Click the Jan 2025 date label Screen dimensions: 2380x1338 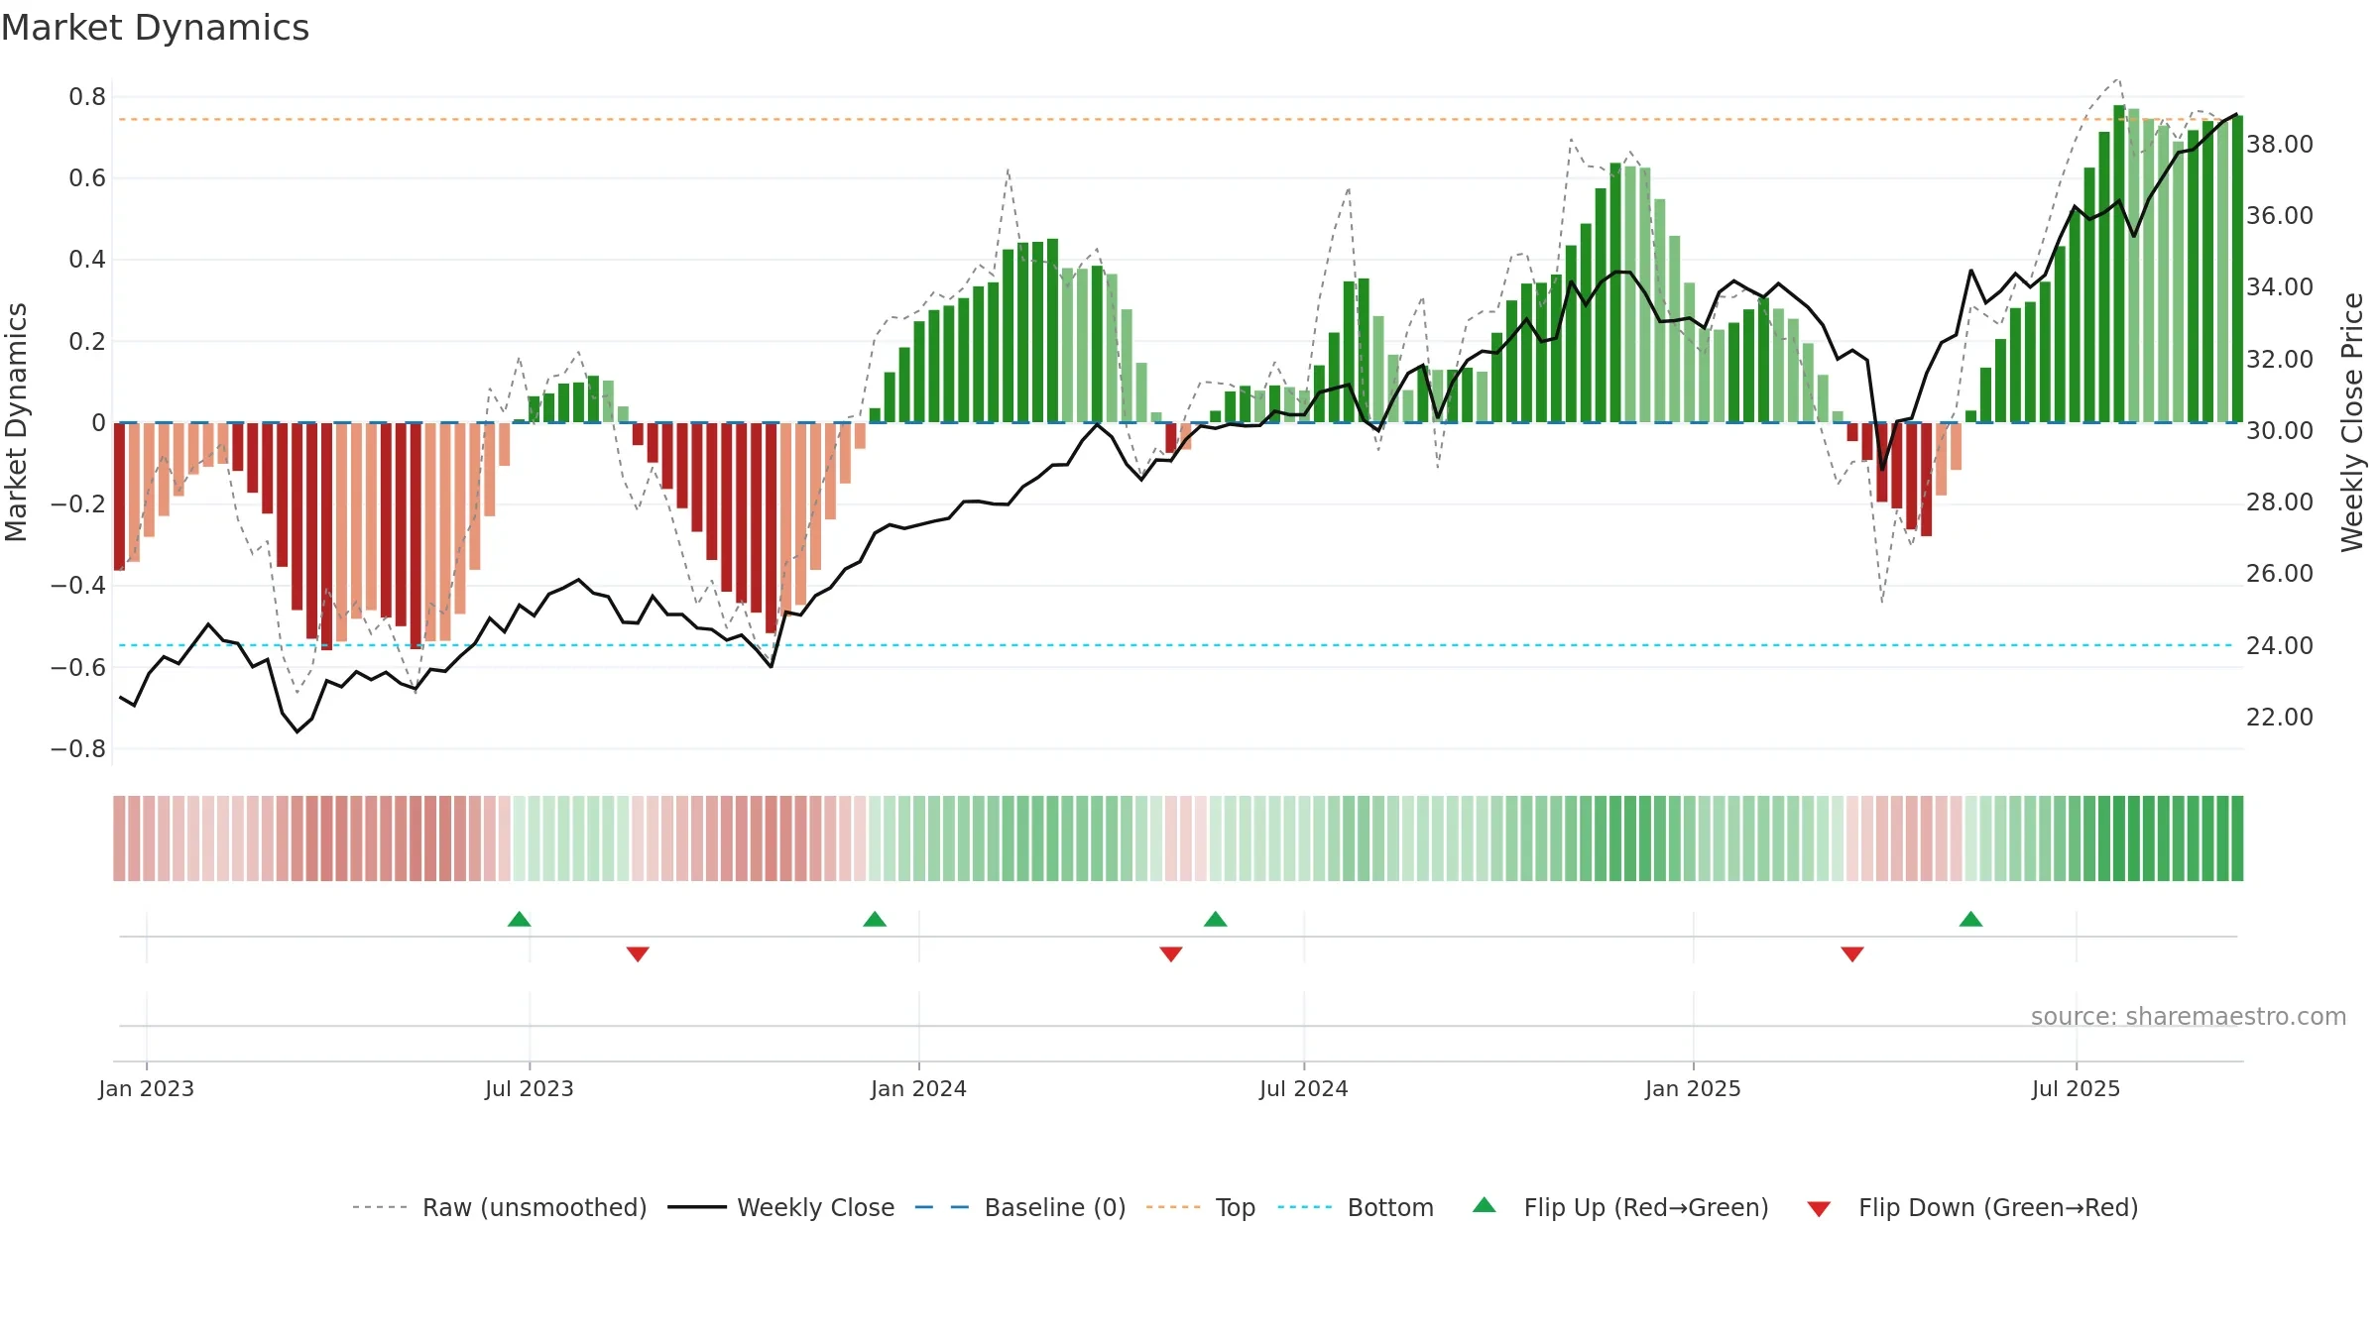tap(1694, 1088)
